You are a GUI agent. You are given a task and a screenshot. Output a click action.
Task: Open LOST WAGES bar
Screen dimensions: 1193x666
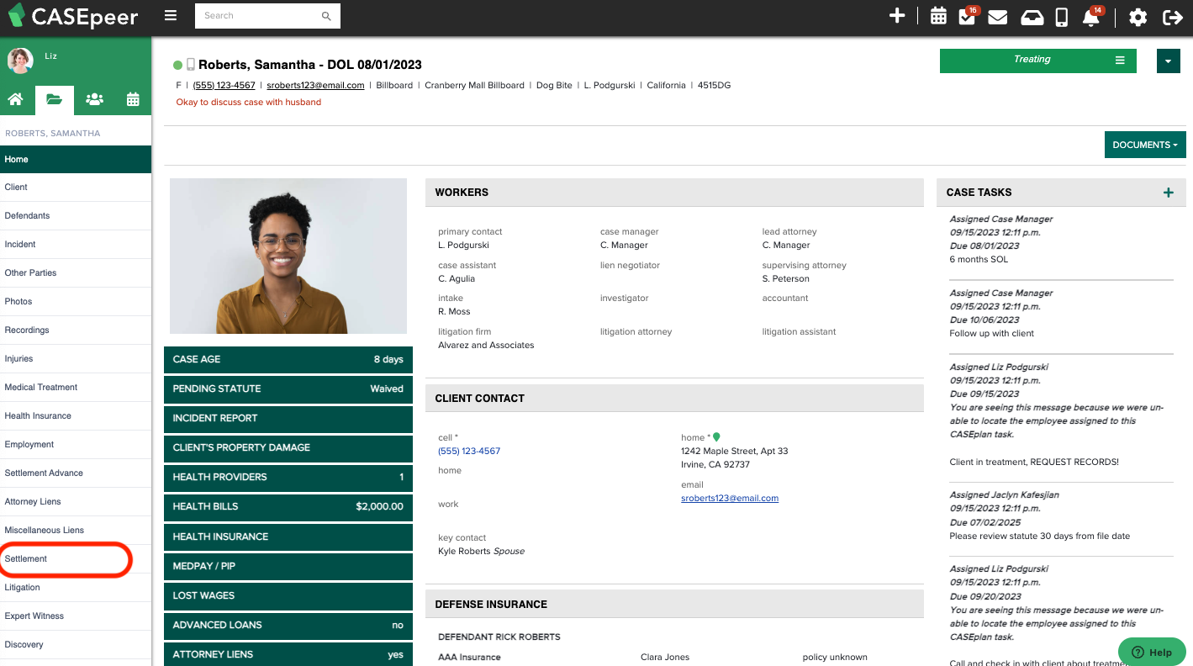tap(288, 595)
